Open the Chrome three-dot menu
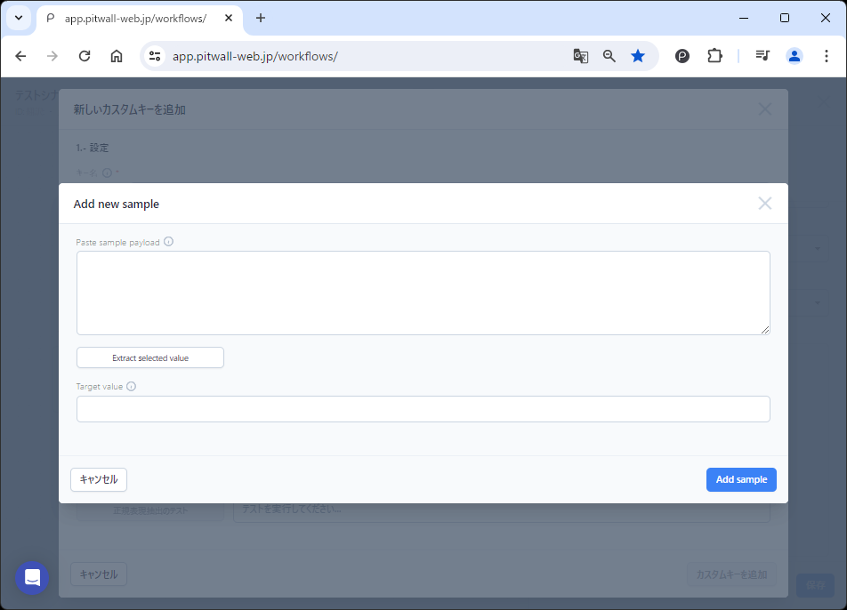 pos(827,56)
